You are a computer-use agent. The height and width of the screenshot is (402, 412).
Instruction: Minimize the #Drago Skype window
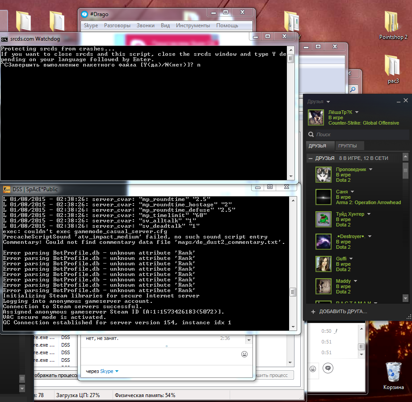pos(214,13)
